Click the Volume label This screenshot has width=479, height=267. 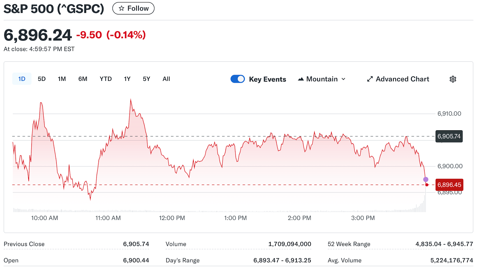coord(176,244)
